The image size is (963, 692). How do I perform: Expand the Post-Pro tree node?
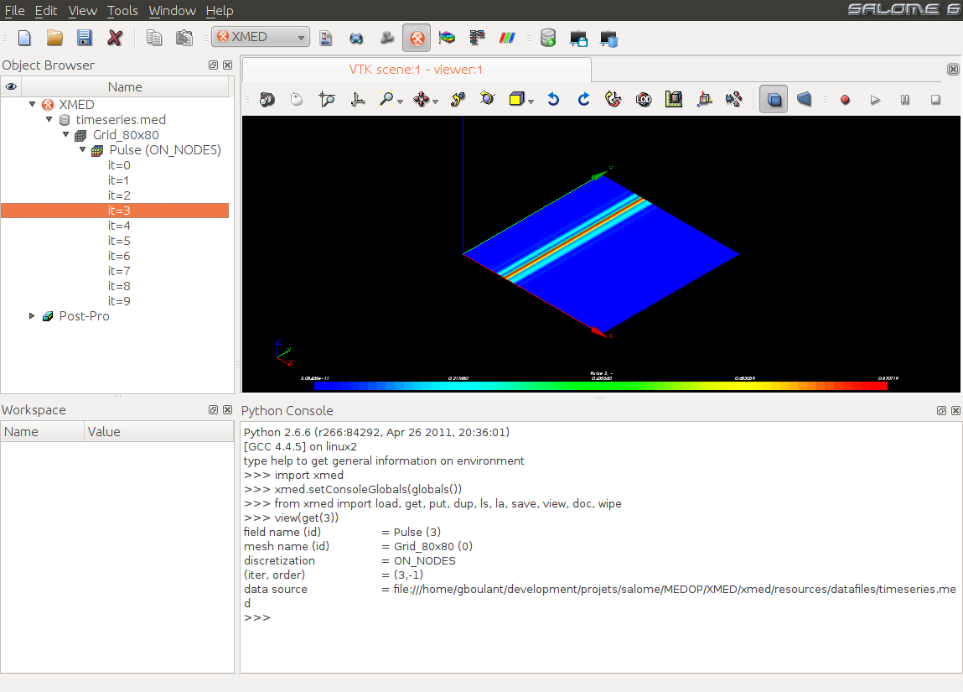click(x=32, y=316)
